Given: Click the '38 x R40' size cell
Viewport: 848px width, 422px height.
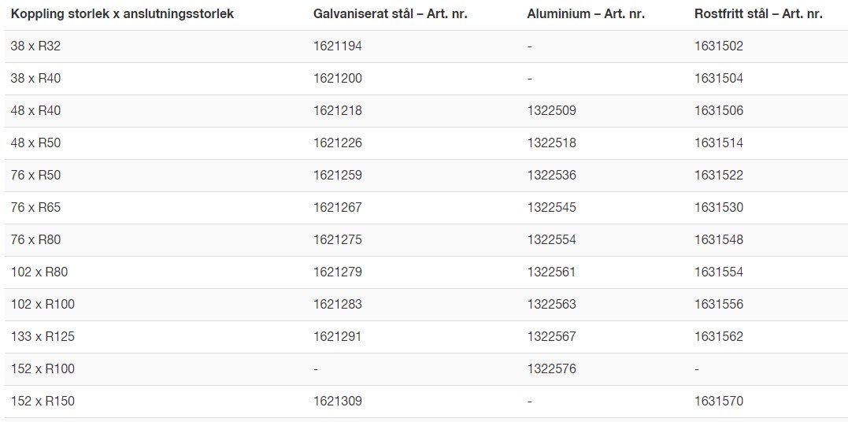Looking at the screenshot, I should click(35, 79).
